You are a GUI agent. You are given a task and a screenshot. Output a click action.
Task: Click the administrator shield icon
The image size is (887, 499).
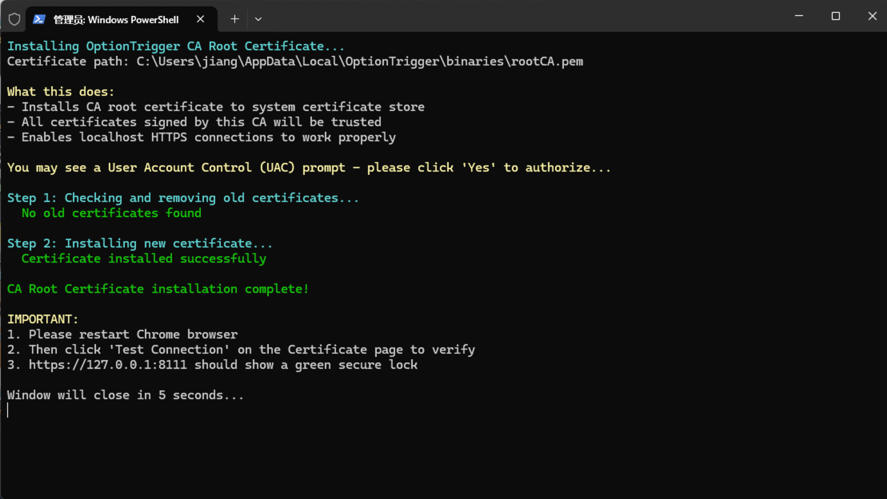point(14,19)
